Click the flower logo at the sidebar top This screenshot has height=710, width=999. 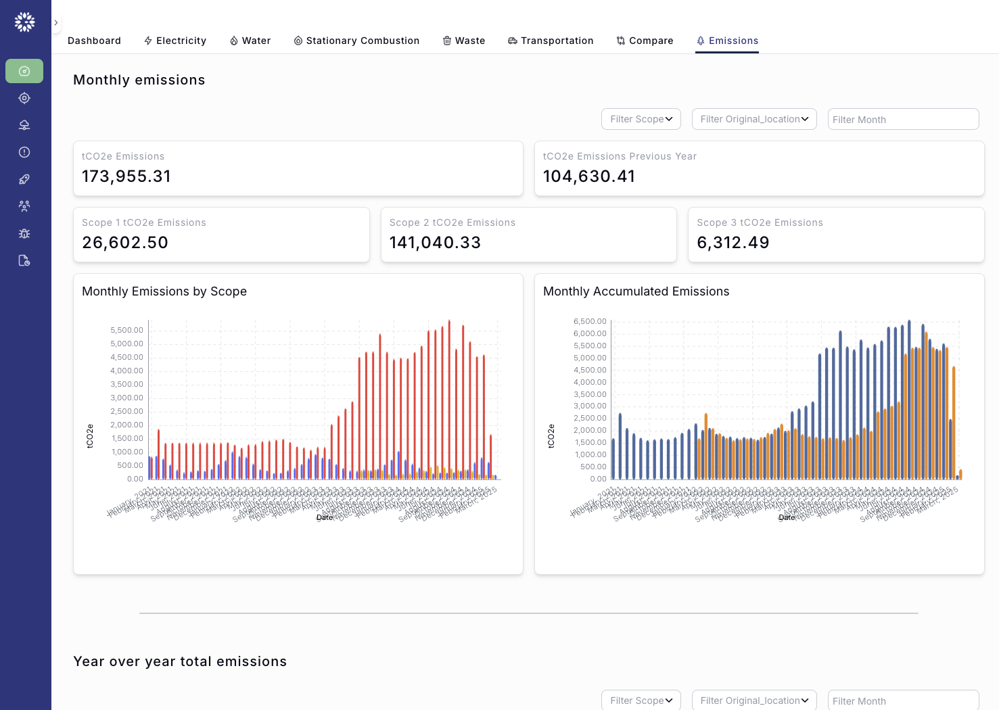(x=24, y=22)
